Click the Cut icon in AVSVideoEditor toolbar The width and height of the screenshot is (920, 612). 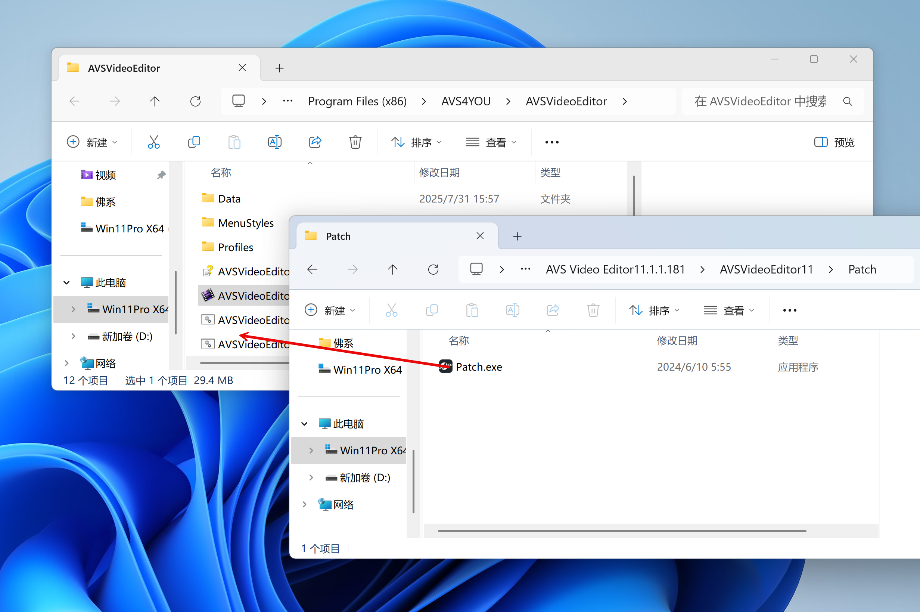(154, 142)
